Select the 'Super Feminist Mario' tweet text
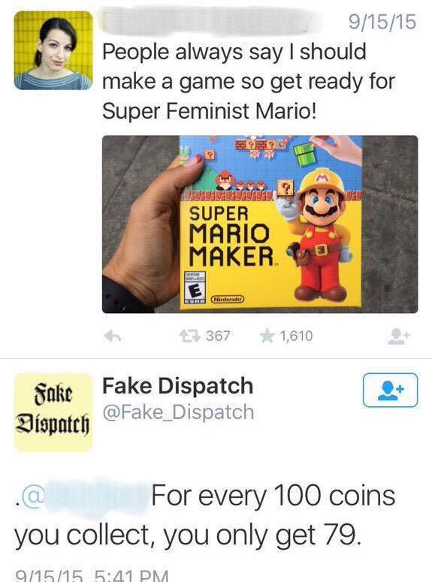Image resolution: width=432 pixels, height=582 pixels. point(249,81)
